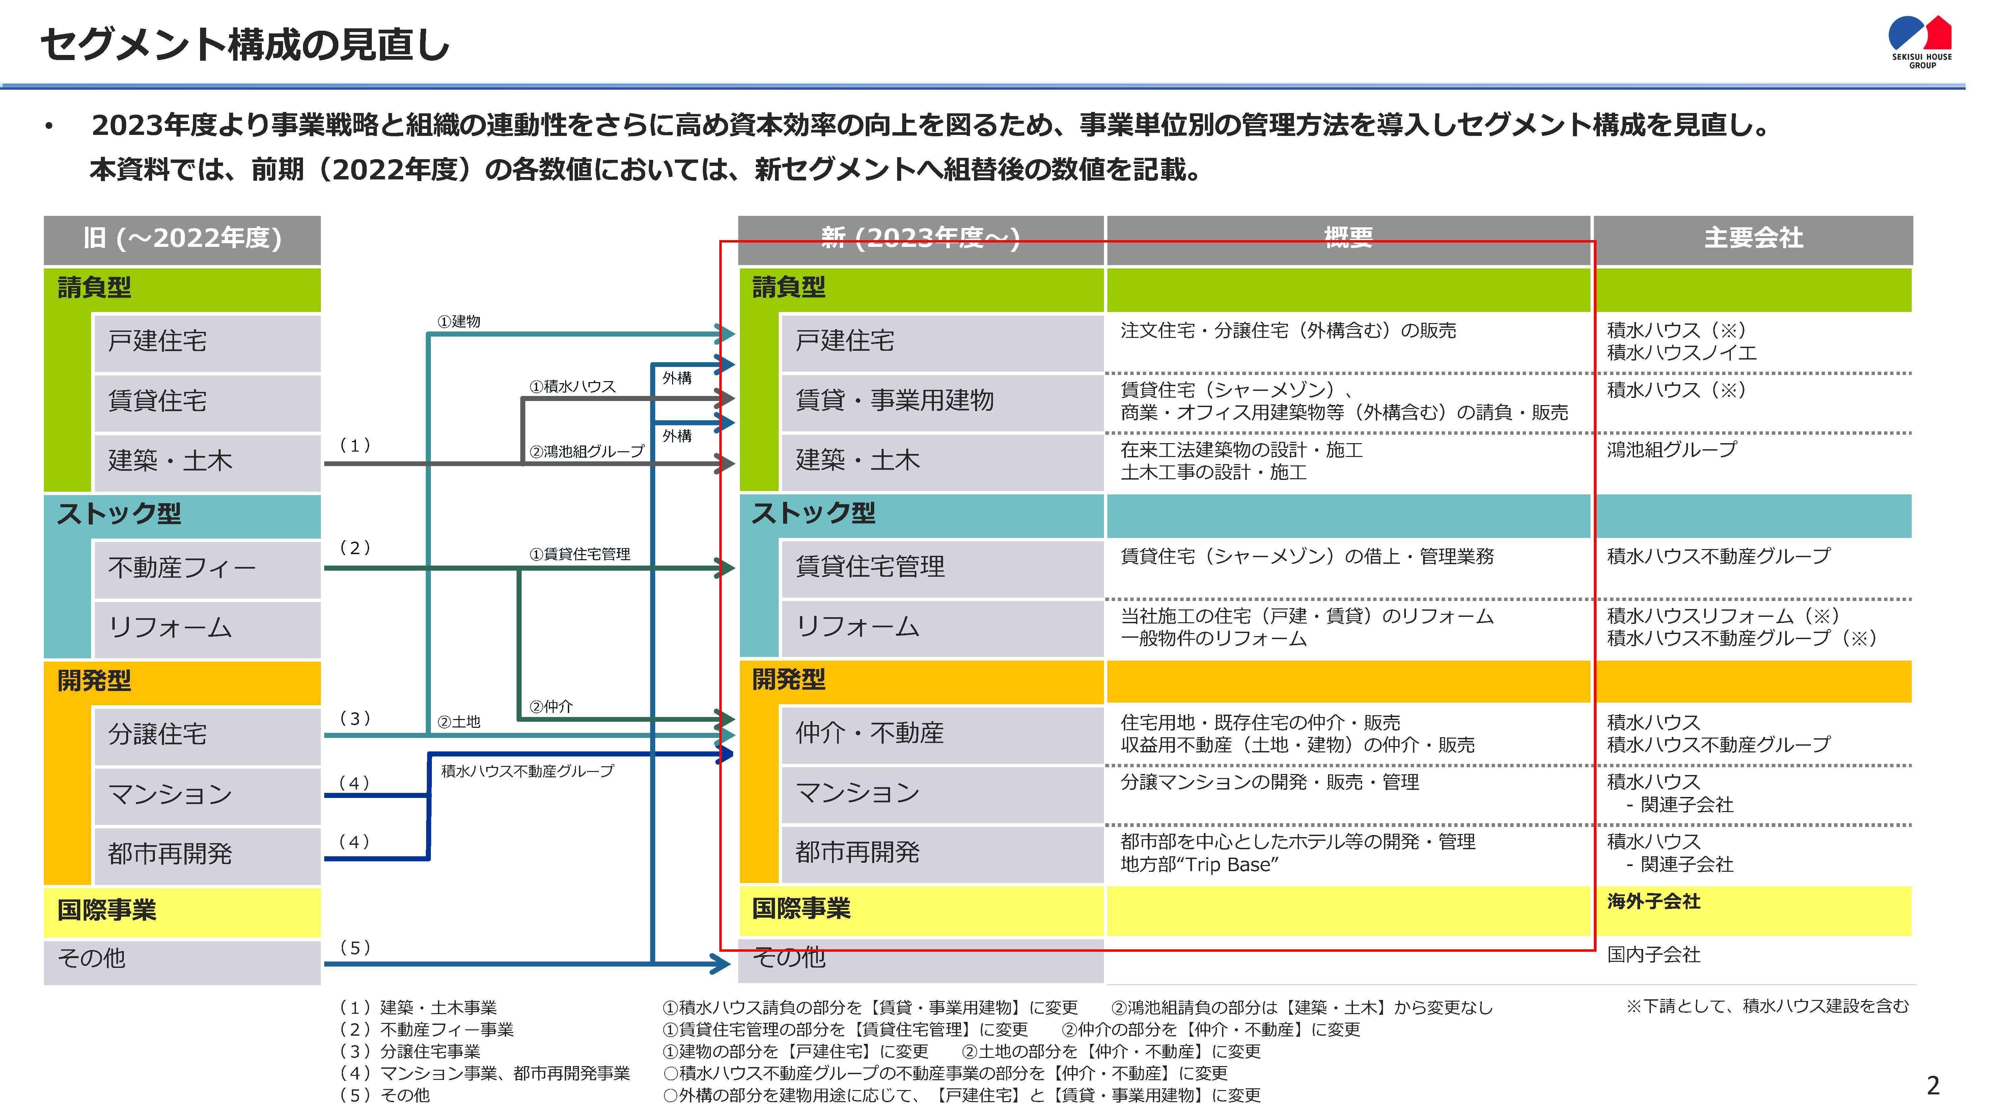Viewport: 1993px width, 1118px height.
Task: Select footnote （4）マンション事業、都市再開発事業
Action: tap(484, 1073)
